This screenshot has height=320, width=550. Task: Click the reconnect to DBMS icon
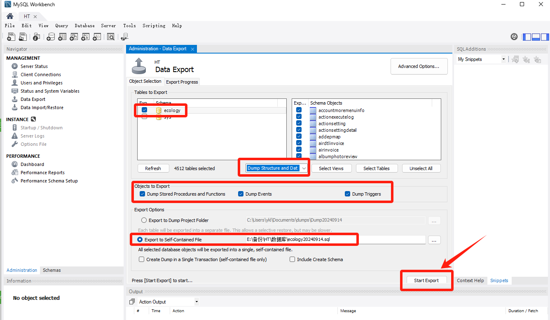124,37
